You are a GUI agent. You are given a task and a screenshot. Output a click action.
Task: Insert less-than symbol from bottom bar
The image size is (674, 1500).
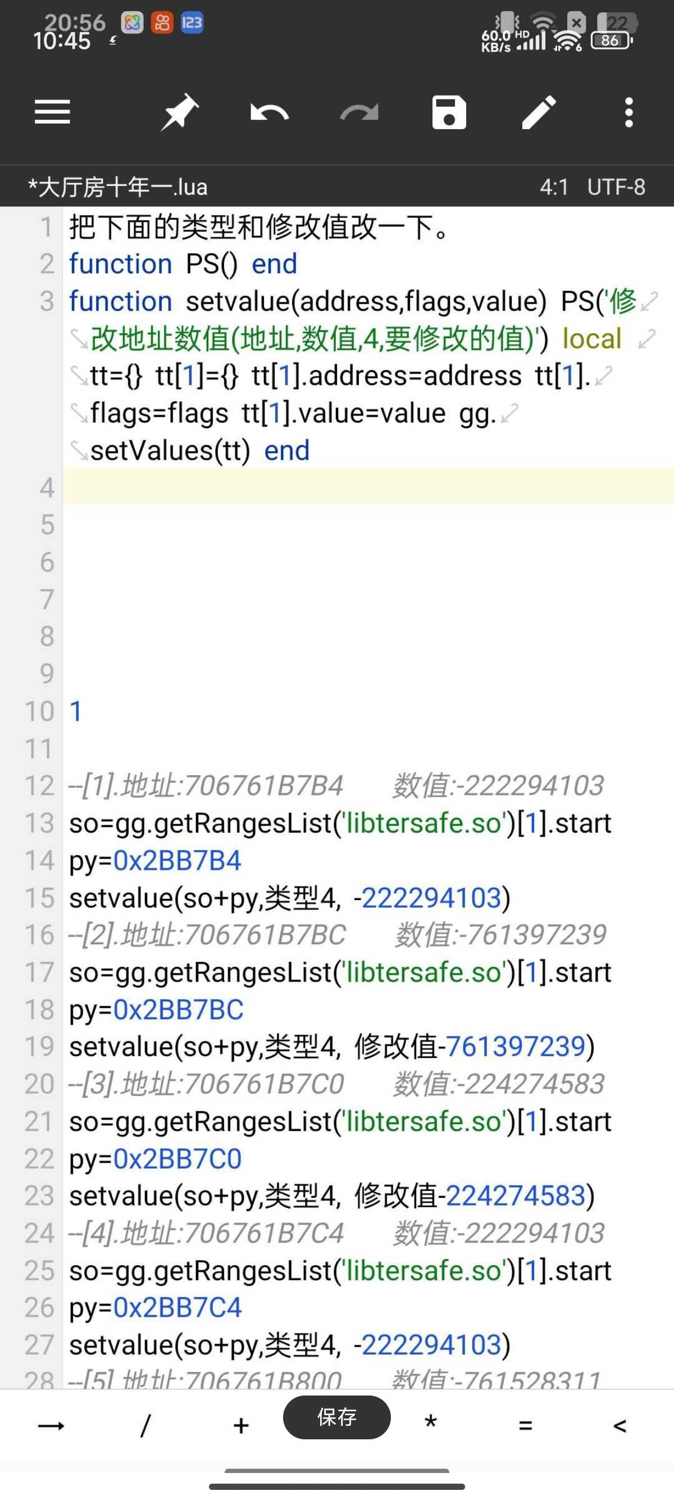click(620, 1425)
